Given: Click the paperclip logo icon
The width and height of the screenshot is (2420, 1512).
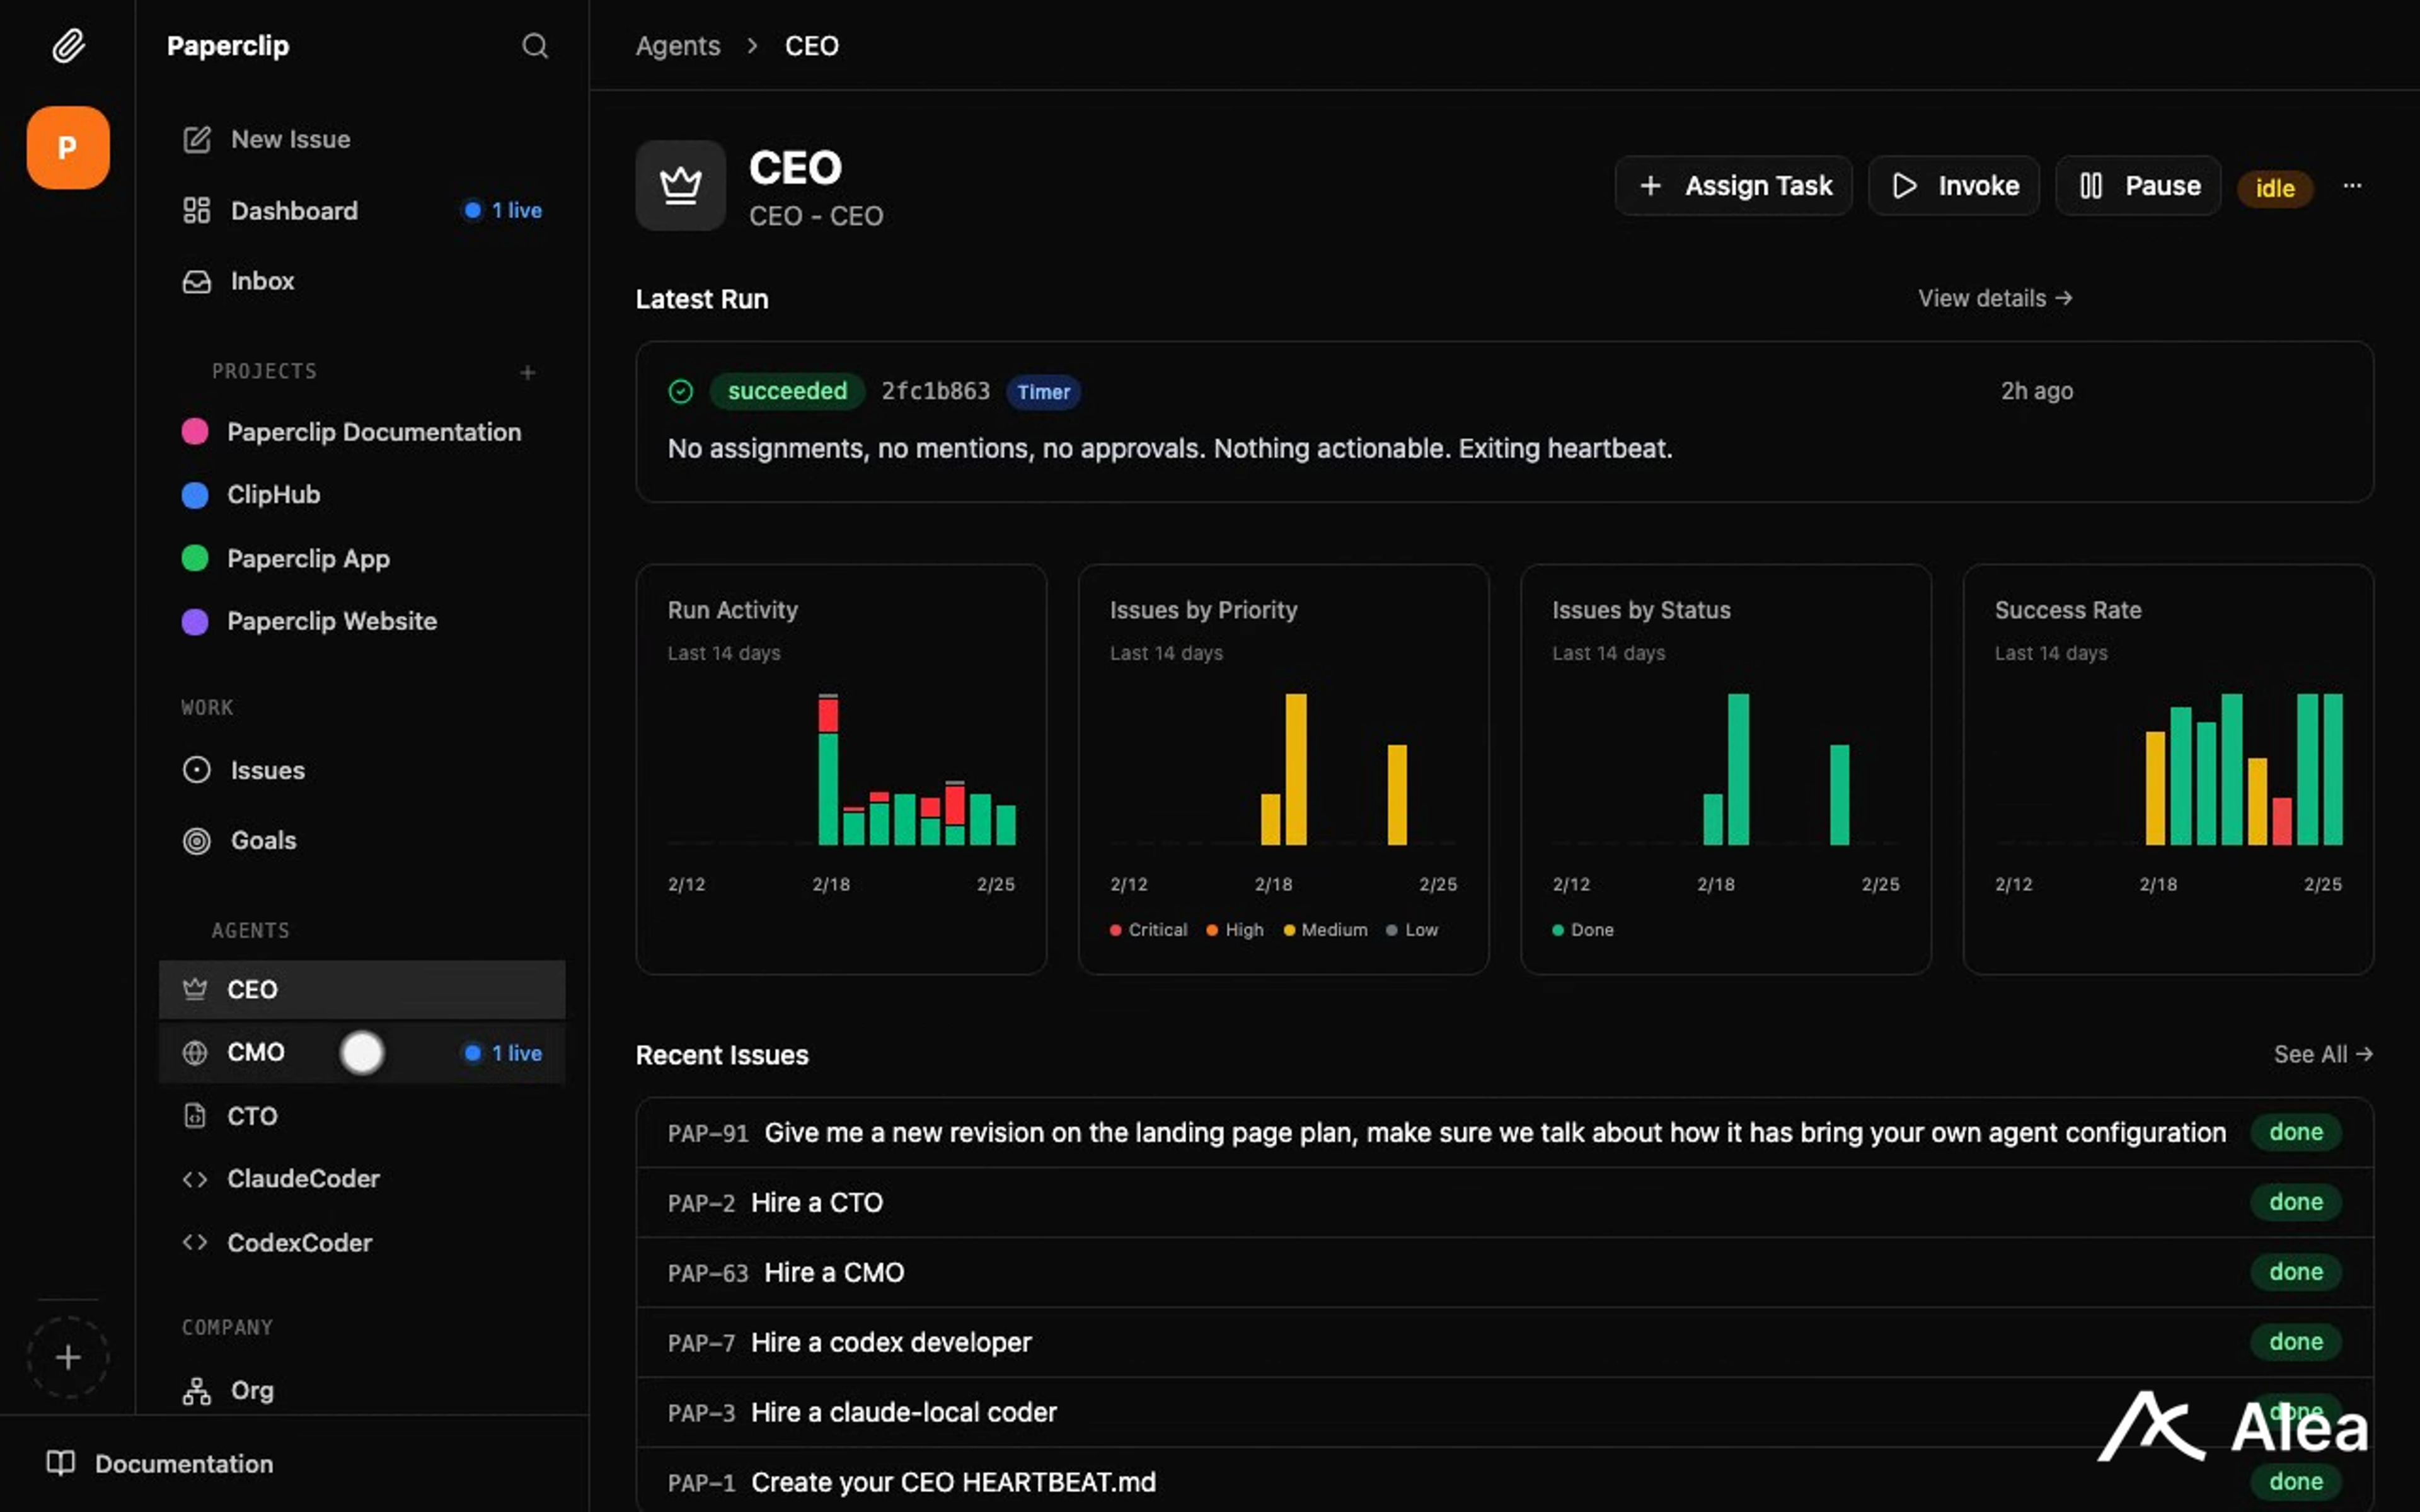Looking at the screenshot, I should point(68,46).
